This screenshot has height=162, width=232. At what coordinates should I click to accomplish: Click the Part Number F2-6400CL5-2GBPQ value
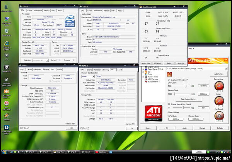coord(106,88)
